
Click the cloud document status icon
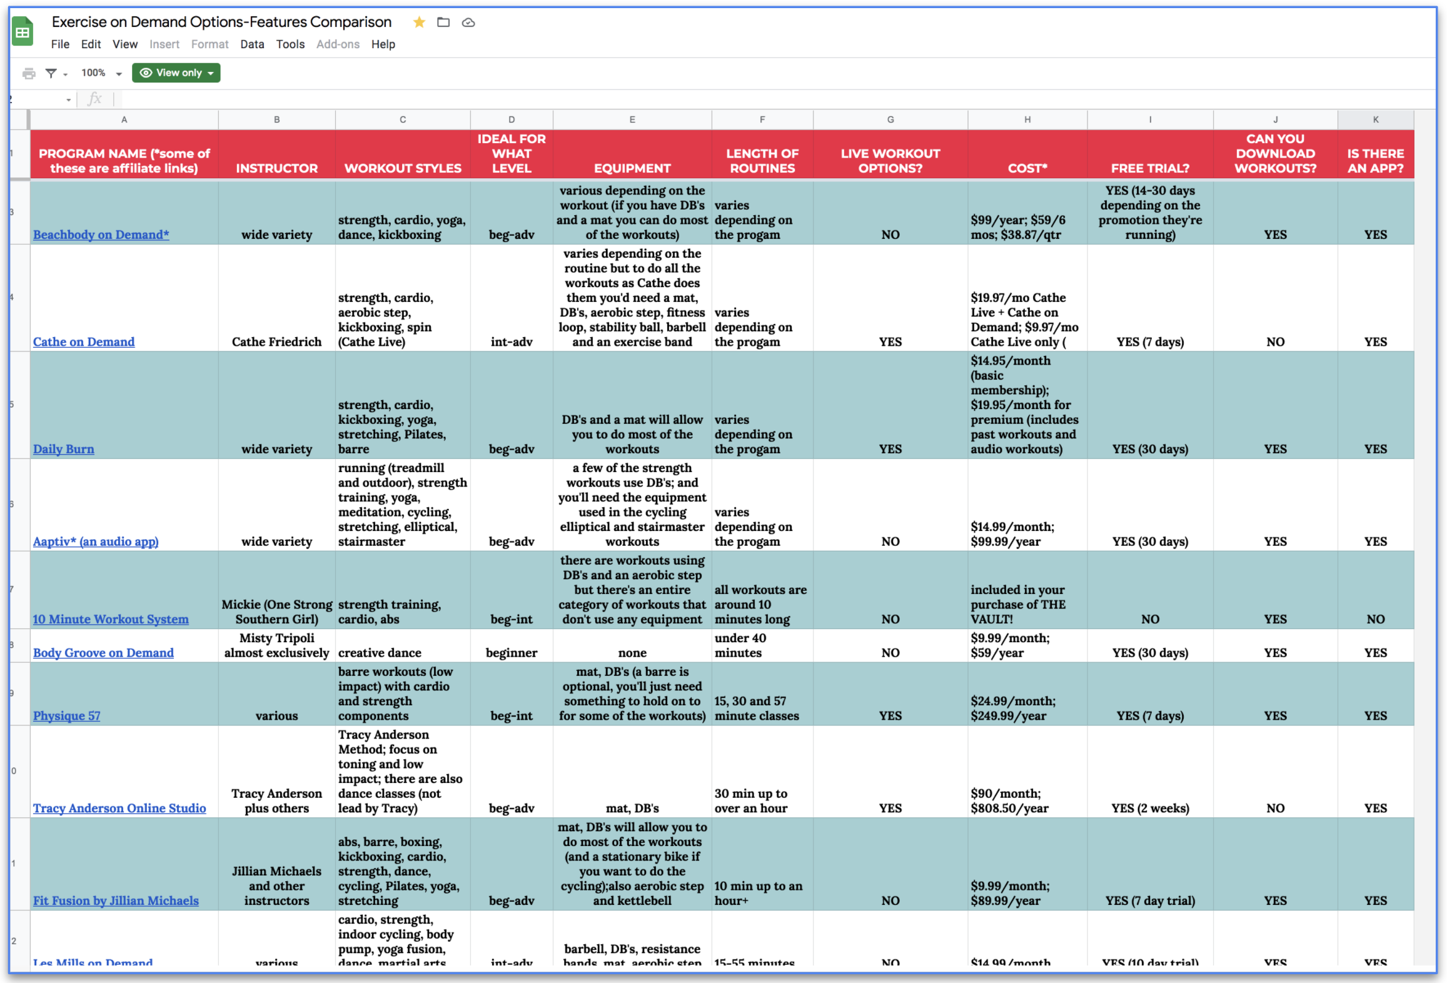coord(468,23)
